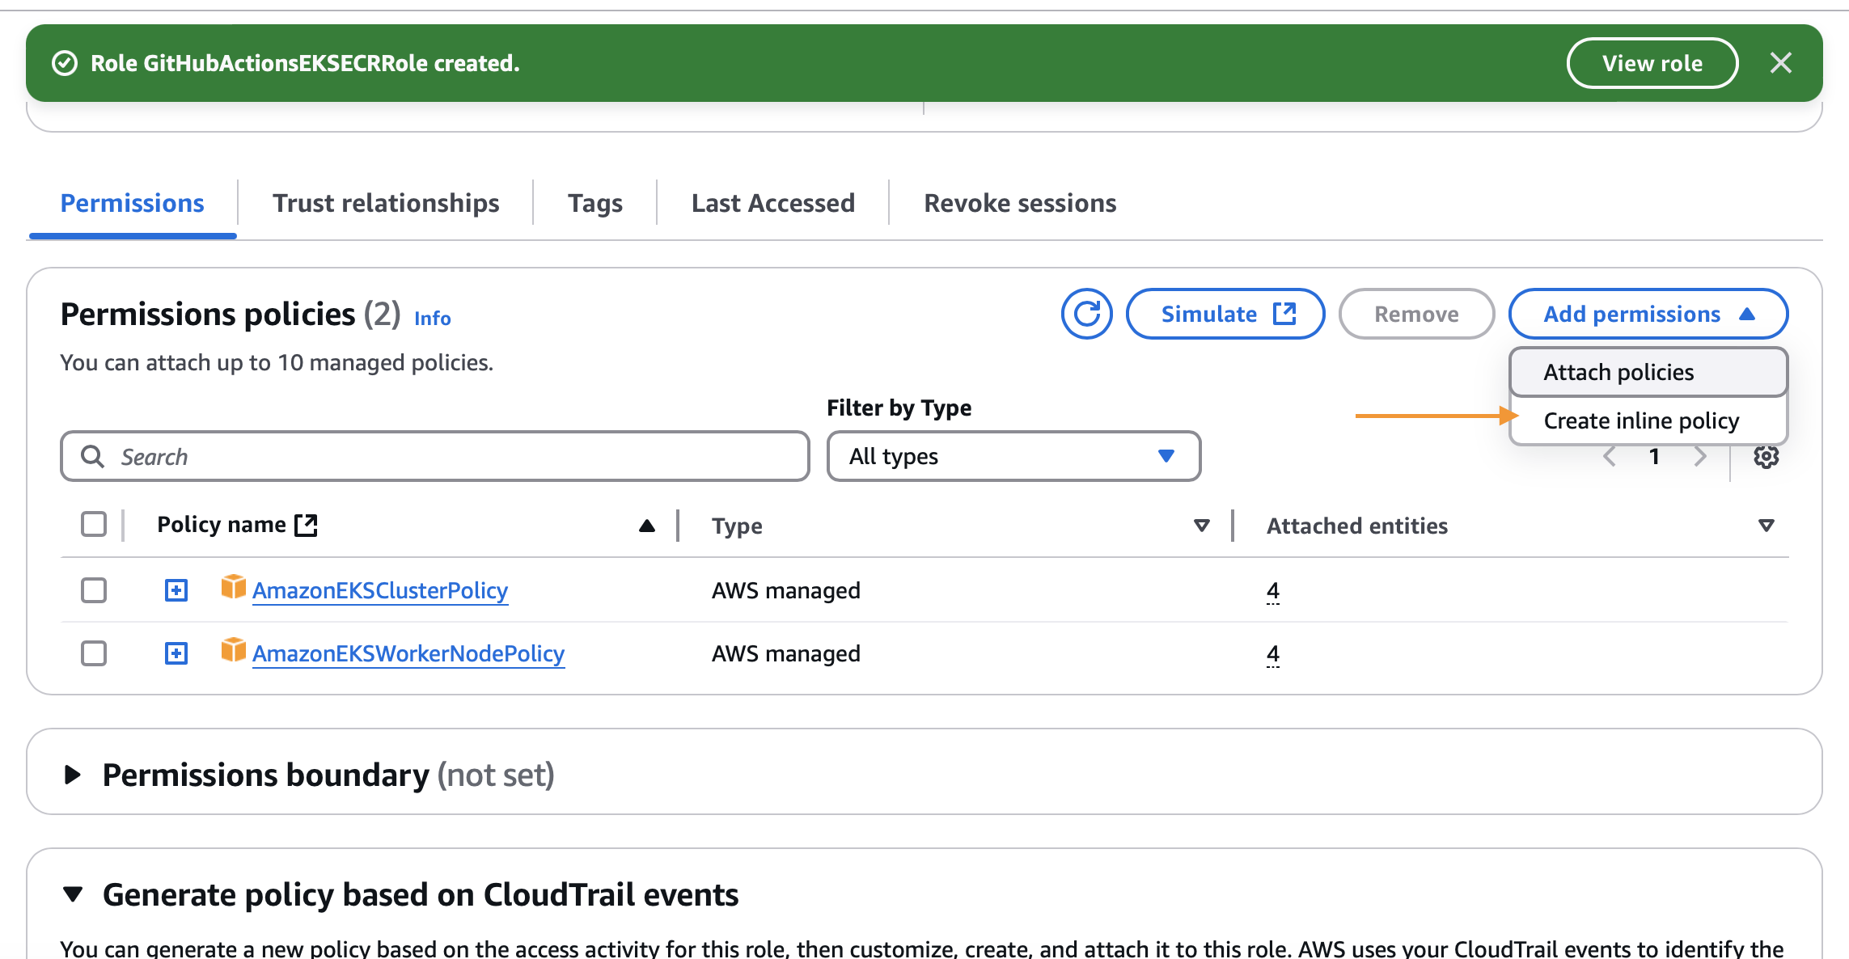Expand the Permissions boundary section
This screenshot has height=959, width=1849.
click(73, 775)
